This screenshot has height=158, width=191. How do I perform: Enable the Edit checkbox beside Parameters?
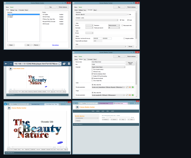(128, 15)
